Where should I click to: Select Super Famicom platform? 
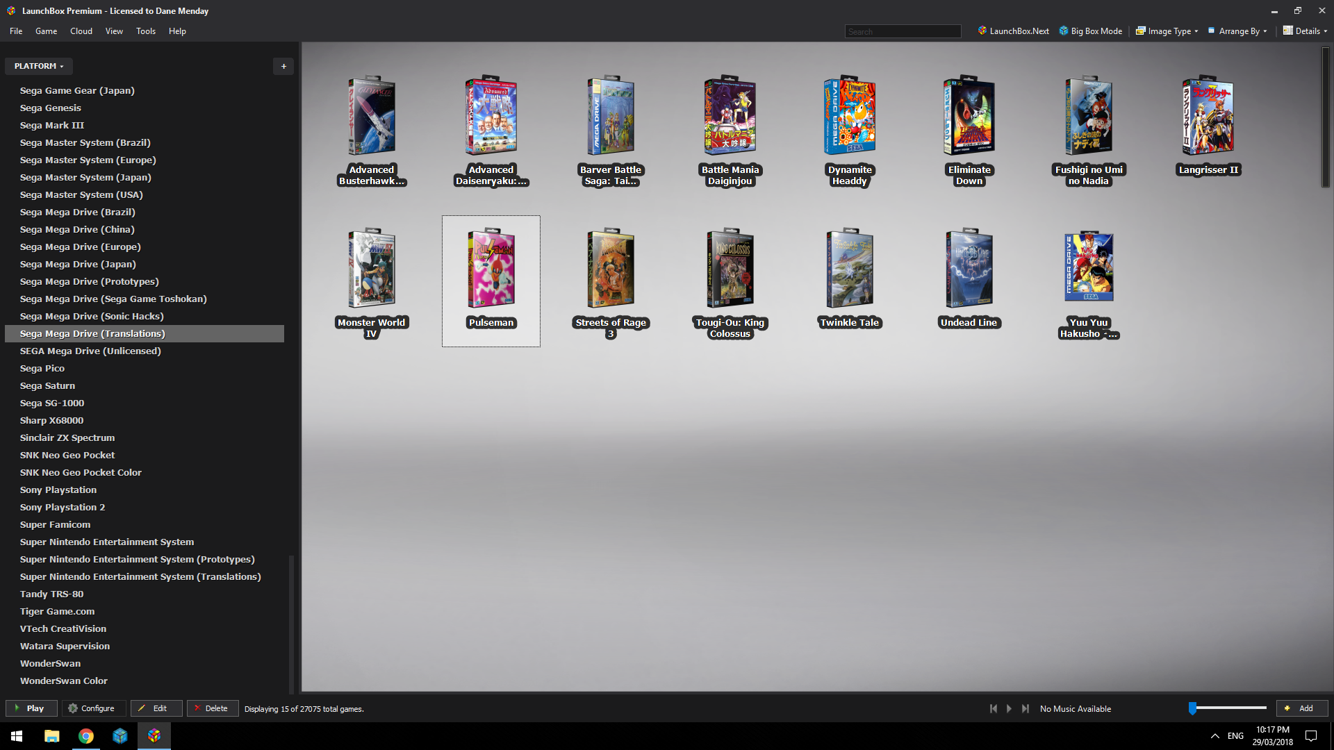55,525
